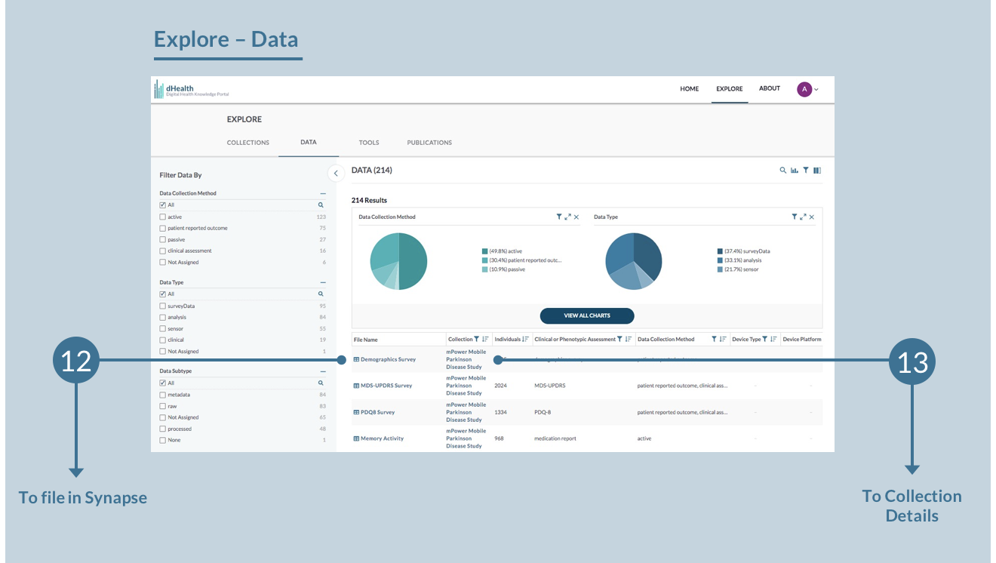Collapse the Data Type filter section
The height and width of the screenshot is (563, 996).
pyautogui.click(x=323, y=282)
